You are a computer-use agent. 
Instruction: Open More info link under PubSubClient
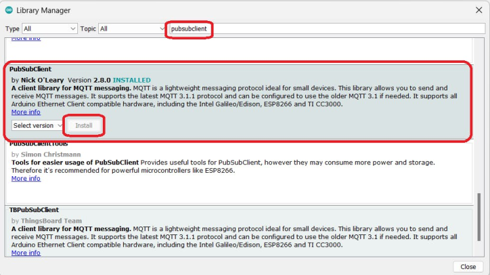pos(26,112)
